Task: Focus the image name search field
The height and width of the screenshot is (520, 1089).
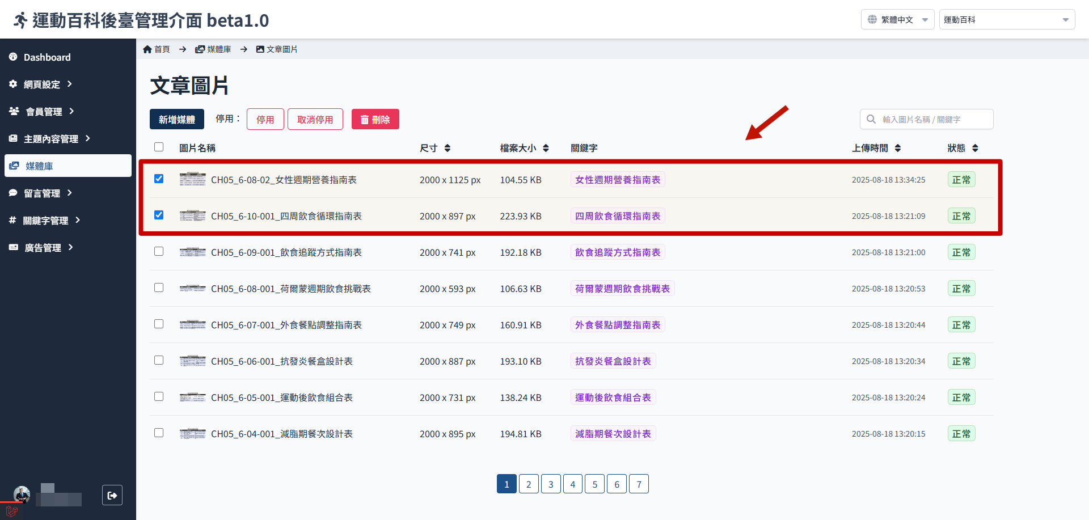Action: coord(927,119)
